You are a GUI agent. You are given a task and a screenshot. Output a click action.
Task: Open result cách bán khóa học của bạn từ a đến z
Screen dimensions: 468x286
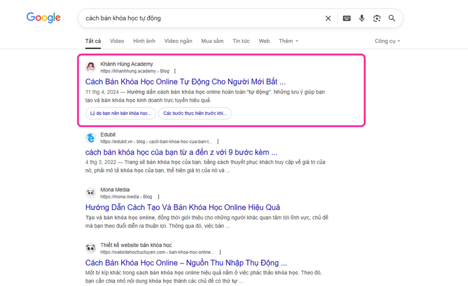(181, 152)
